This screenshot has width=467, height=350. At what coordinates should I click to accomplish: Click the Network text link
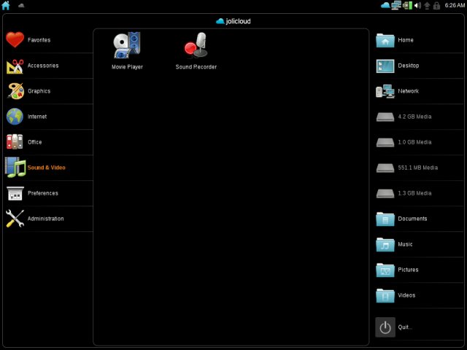tap(409, 91)
